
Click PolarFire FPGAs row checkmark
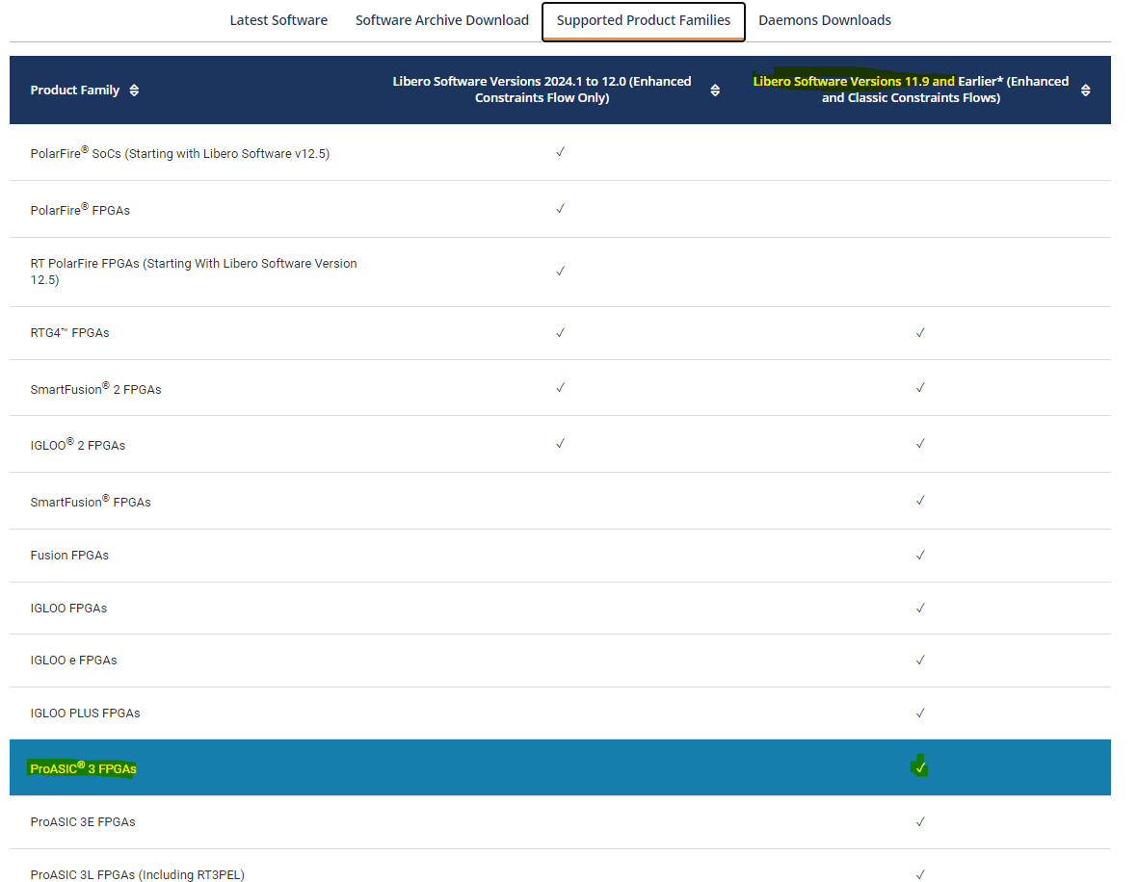click(560, 209)
